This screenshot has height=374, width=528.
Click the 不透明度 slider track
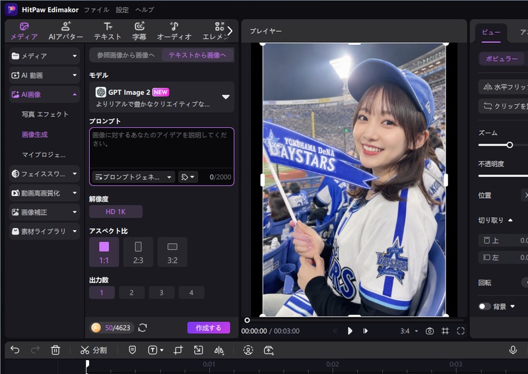tap(503, 175)
